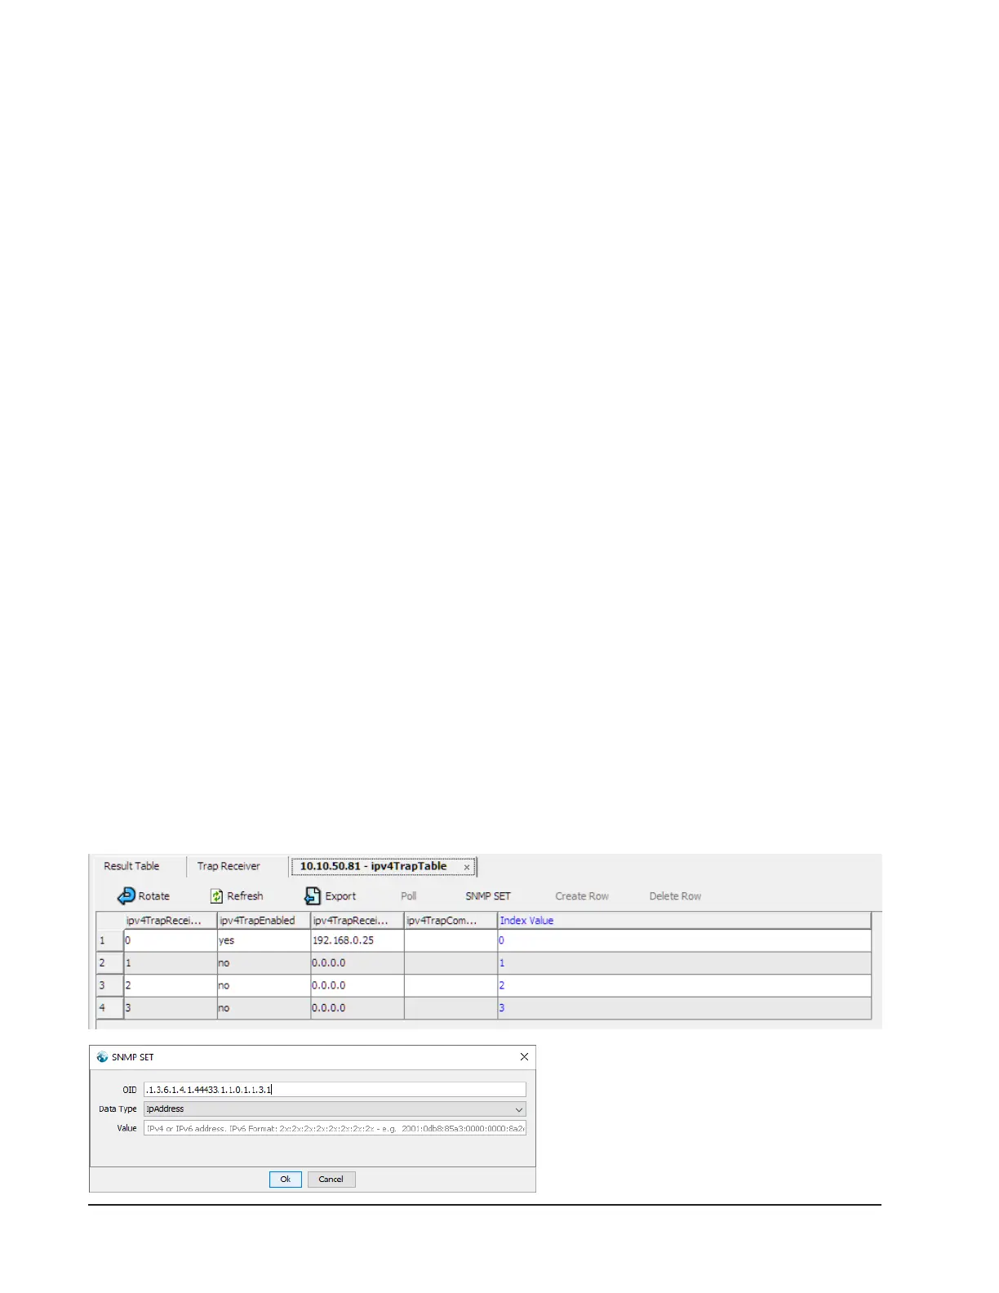Click into the OID input field
This screenshot has height=1293, width=999.
coord(335,1090)
